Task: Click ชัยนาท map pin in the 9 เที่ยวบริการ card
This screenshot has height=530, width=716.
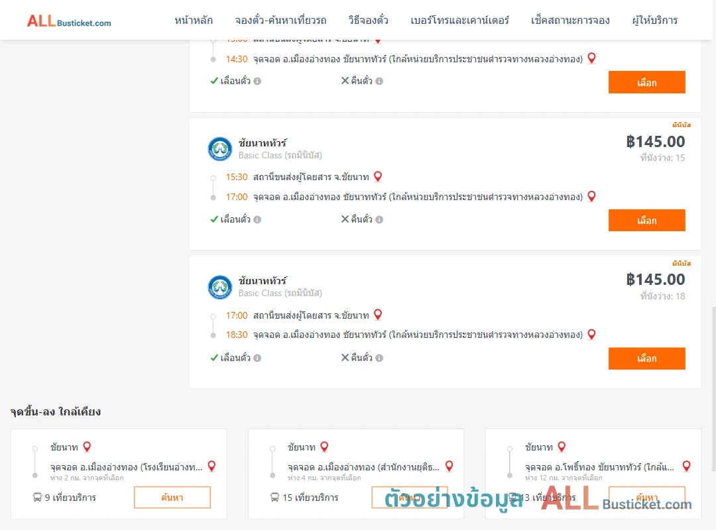Action: (87, 447)
